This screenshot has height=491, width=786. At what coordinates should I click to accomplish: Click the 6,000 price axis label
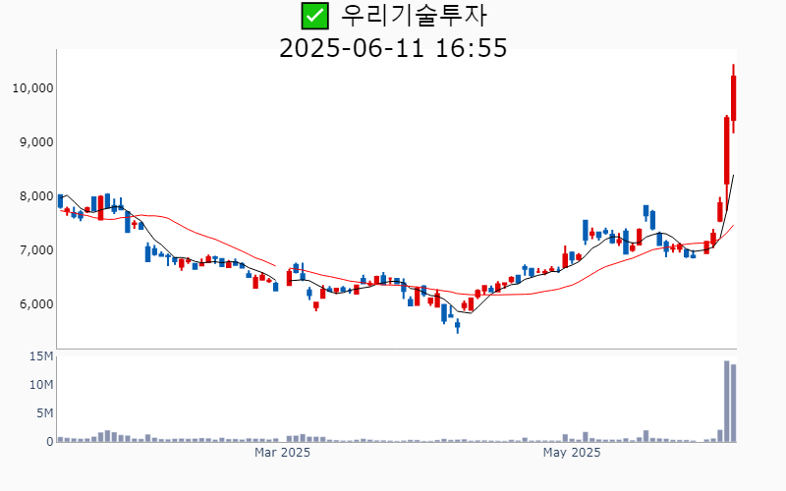(36, 304)
